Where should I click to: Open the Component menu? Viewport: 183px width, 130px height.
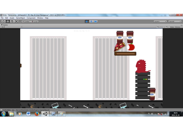click(x=31, y=18)
